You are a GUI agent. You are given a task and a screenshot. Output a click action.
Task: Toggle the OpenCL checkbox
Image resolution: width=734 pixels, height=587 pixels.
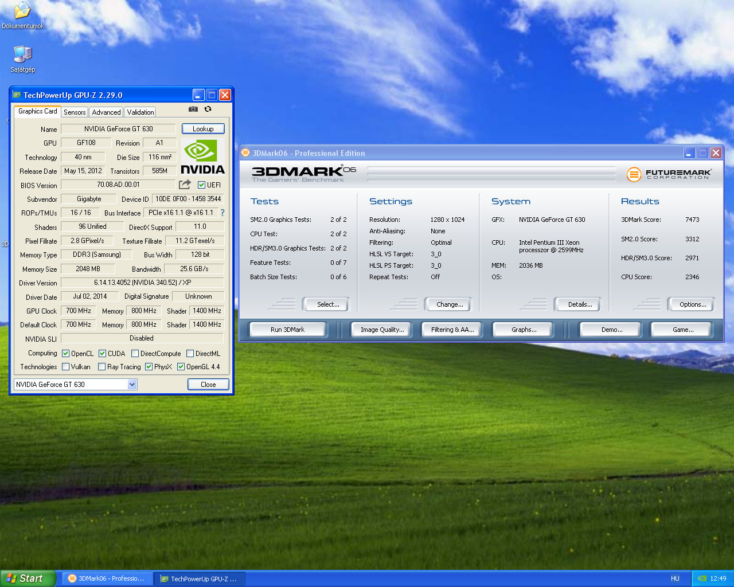click(65, 354)
